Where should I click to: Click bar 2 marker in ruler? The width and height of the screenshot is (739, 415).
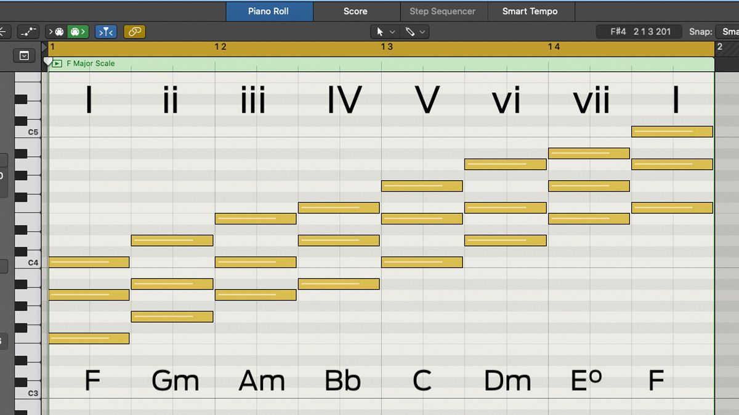[x=719, y=47]
